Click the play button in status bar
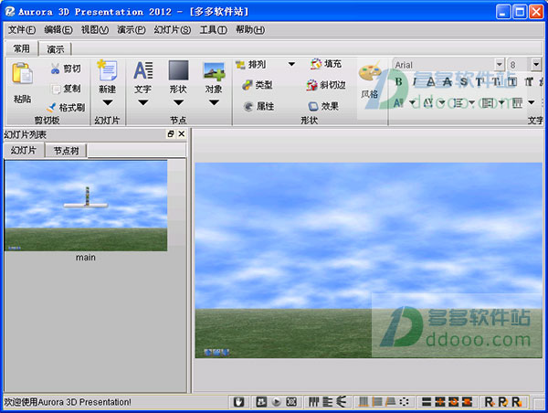 pos(276,402)
